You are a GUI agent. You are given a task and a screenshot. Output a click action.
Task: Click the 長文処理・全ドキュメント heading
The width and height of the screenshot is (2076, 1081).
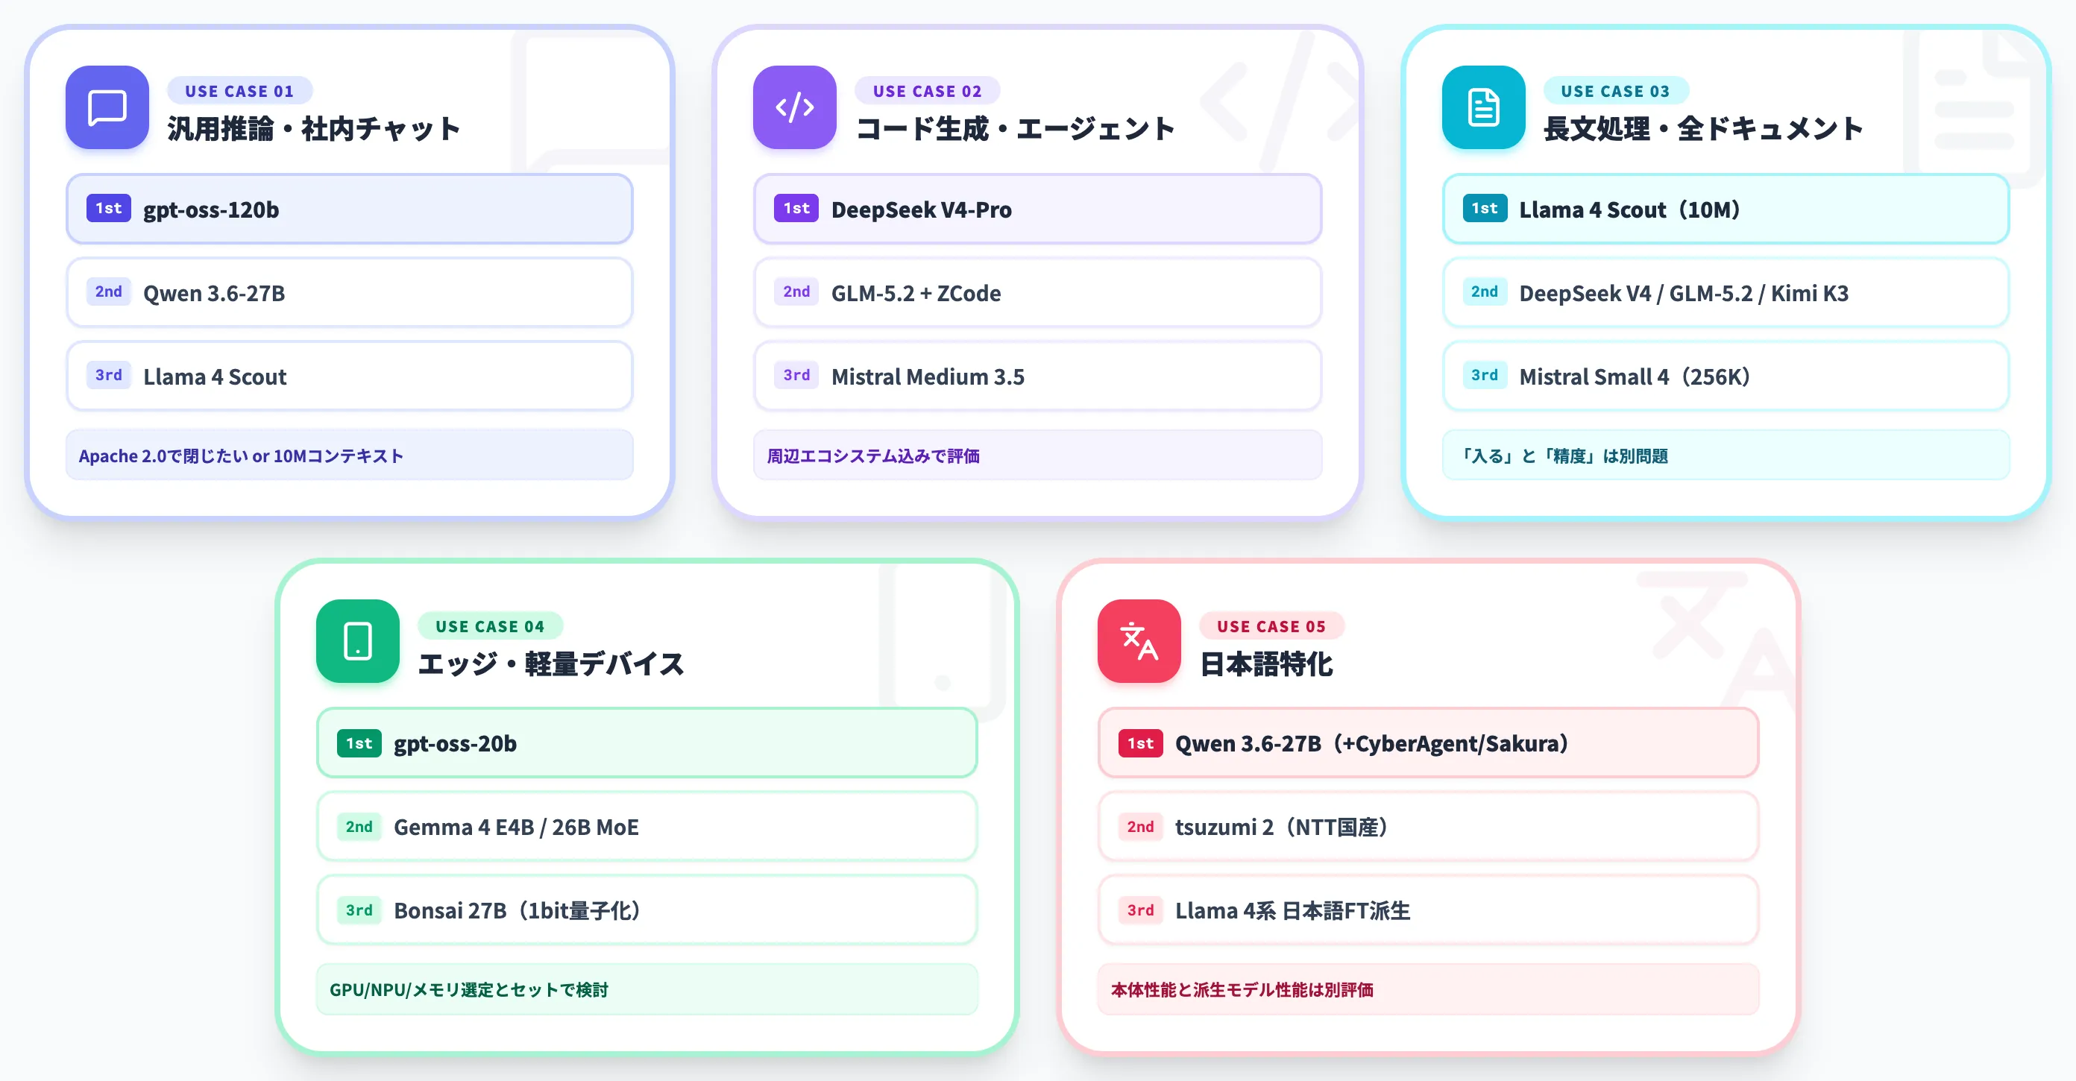click(x=1703, y=129)
